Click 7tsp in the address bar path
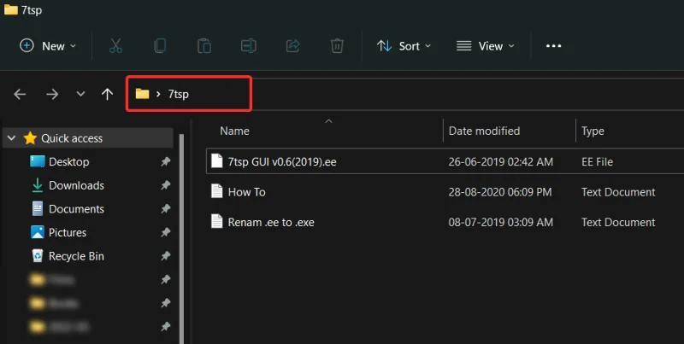Viewport: 684px width, 344px height. [179, 94]
